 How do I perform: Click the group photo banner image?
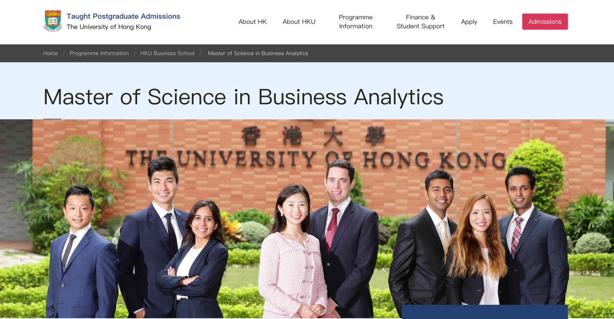point(307,218)
